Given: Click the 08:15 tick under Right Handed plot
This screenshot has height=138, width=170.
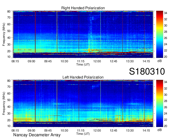Looking at the screenshot, I should [x=15, y=61].
